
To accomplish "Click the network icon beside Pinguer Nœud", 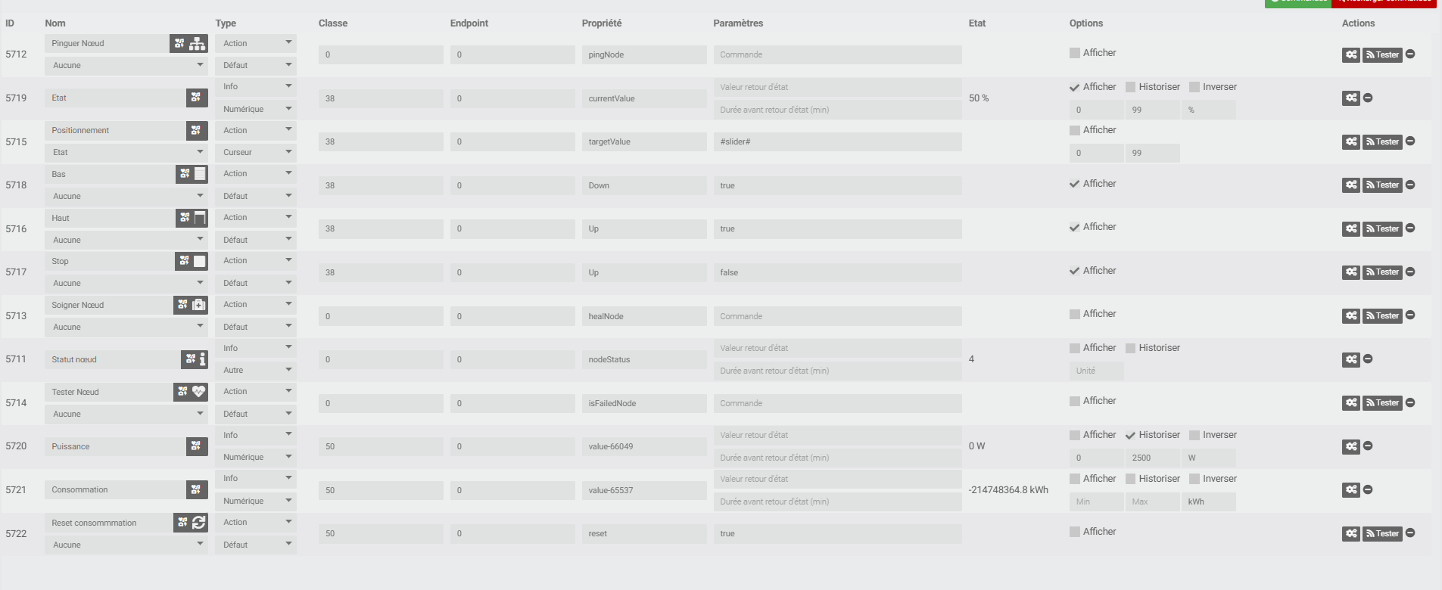I will point(198,44).
